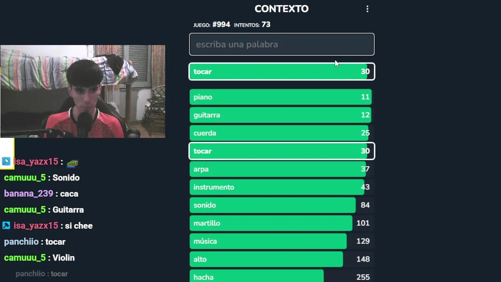Click the camuuu_5 username beside "Violin"
Viewport: 501px width, 282px height.
tap(25, 258)
